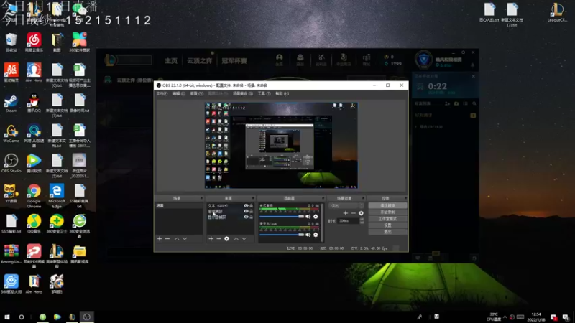Add a new source in Sources panel
575x323 pixels.
pyautogui.click(x=211, y=239)
